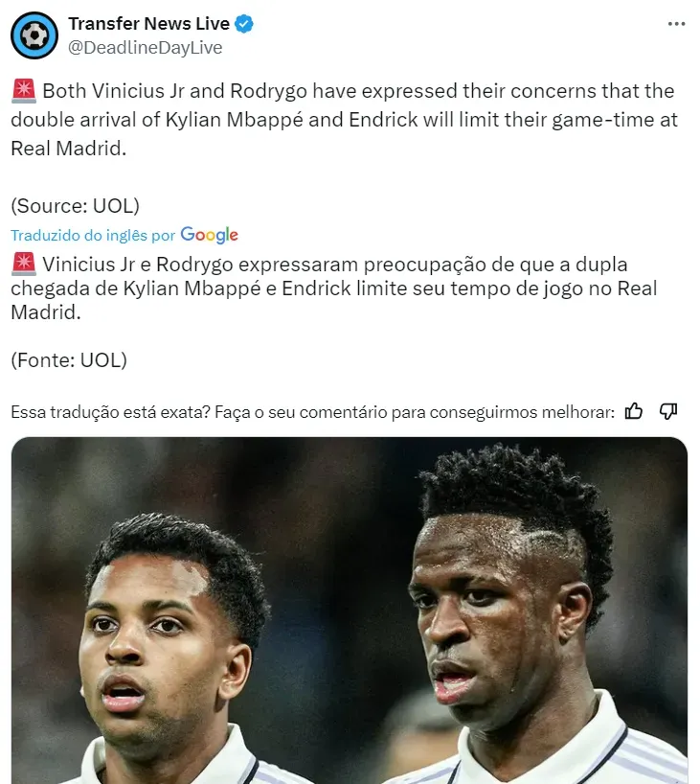Click the '(Source: UOL)' line

(x=75, y=205)
